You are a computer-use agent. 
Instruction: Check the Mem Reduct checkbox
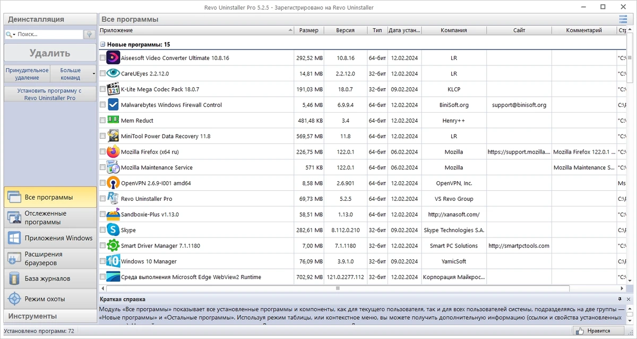pos(102,121)
